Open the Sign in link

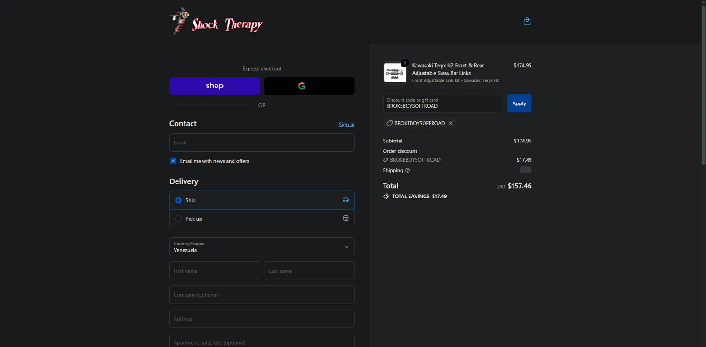(x=346, y=124)
